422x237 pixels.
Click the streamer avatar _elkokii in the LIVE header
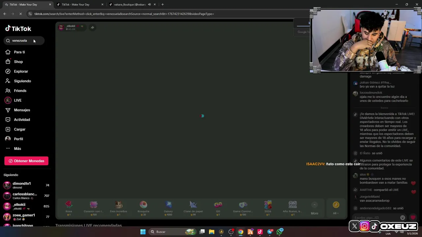coord(61,27)
